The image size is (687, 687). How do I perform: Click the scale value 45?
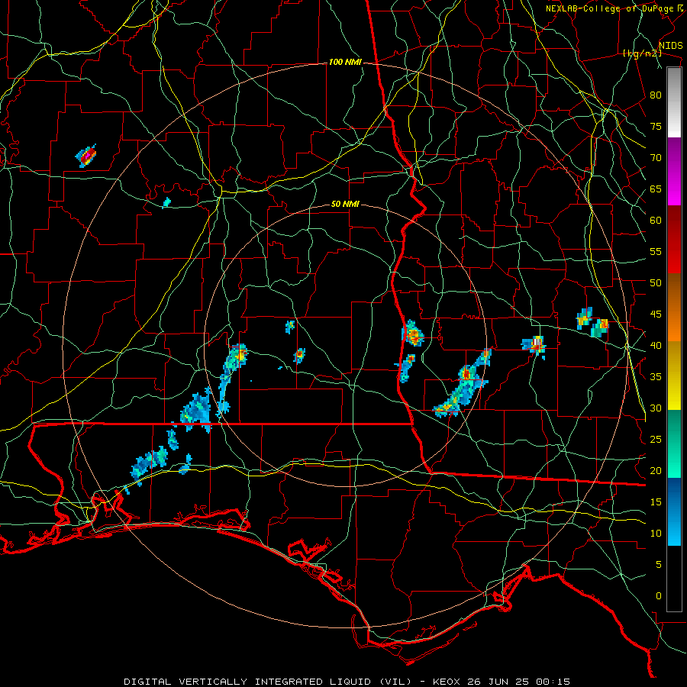click(x=656, y=314)
